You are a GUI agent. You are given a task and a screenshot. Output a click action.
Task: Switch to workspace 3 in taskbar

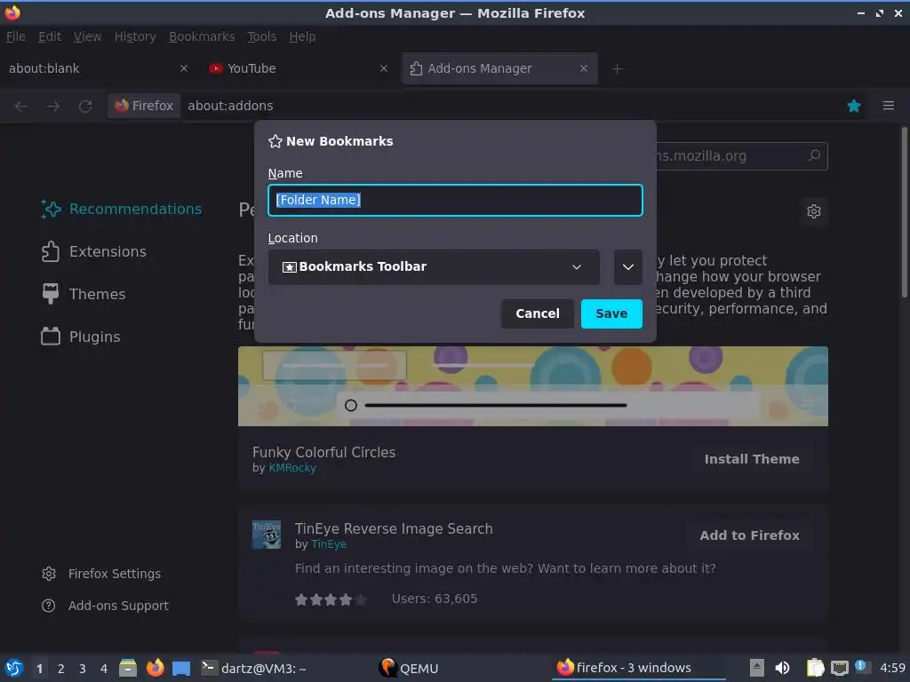coord(83,669)
